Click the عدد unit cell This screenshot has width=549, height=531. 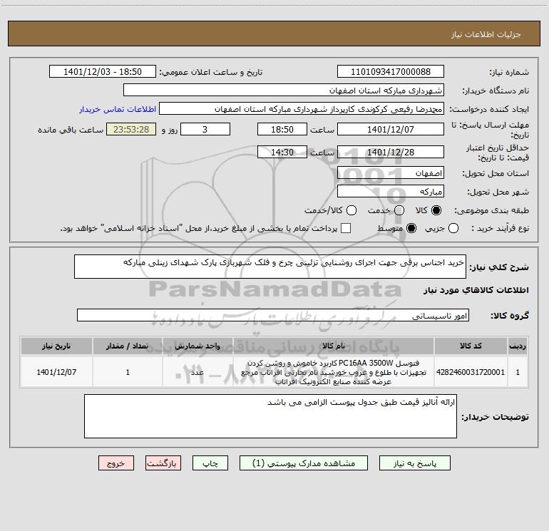197,372
